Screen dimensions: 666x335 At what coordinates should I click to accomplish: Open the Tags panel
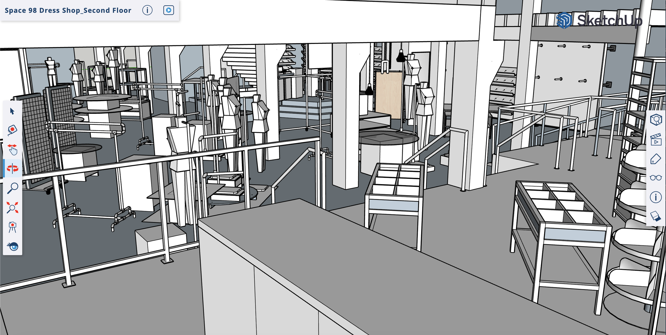656,159
